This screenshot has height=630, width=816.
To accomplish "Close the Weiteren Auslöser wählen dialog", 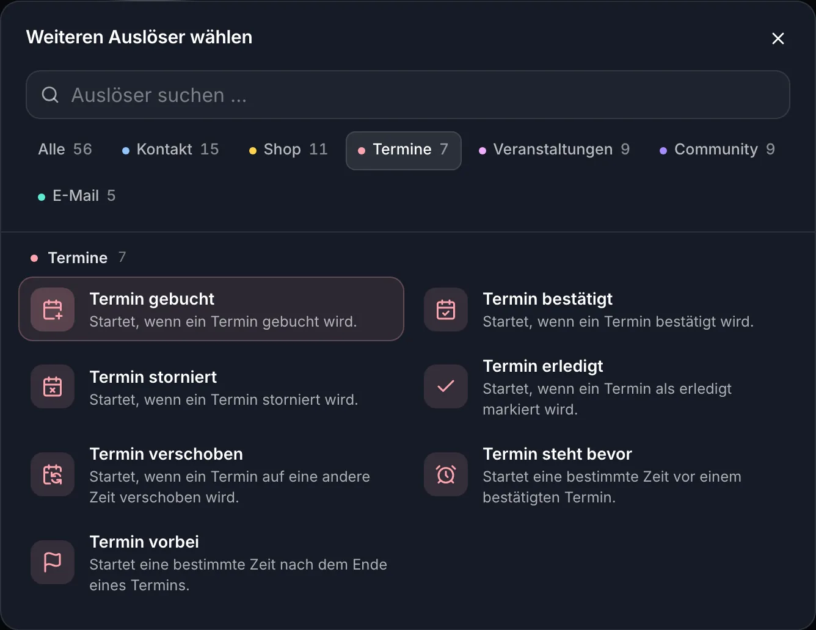I will [778, 38].
